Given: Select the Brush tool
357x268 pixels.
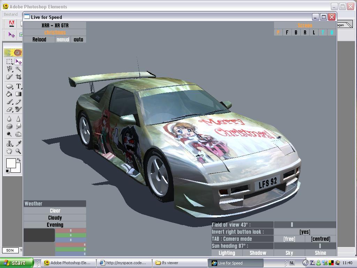Looking at the screenshot, I should 9,102.
